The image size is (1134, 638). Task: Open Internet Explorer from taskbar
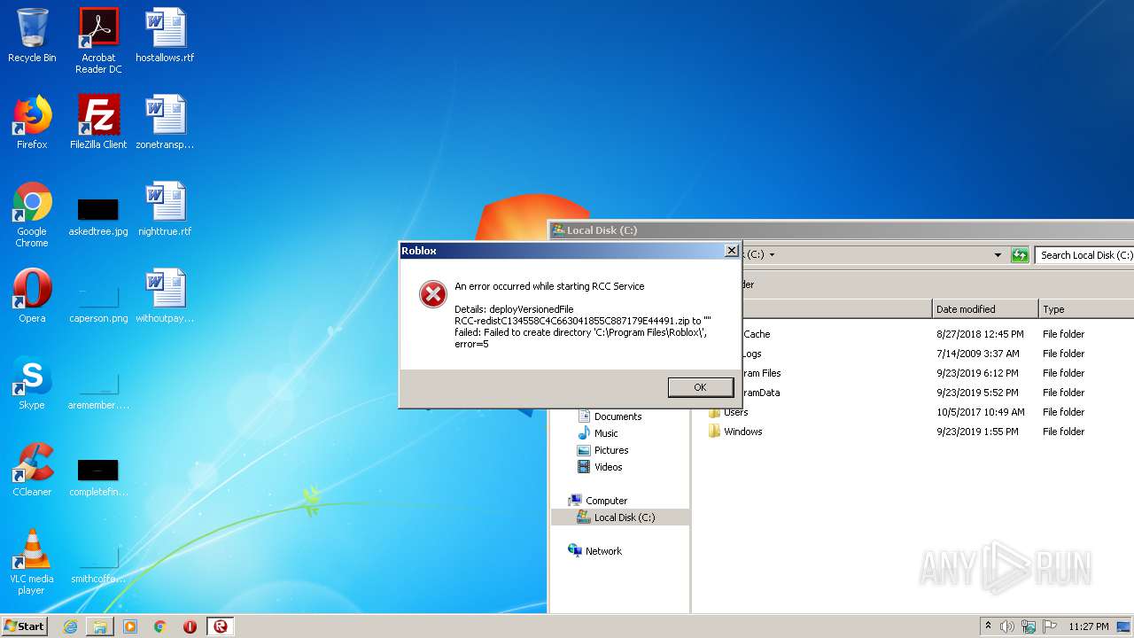pyautogui.click(x=70, y=626)
